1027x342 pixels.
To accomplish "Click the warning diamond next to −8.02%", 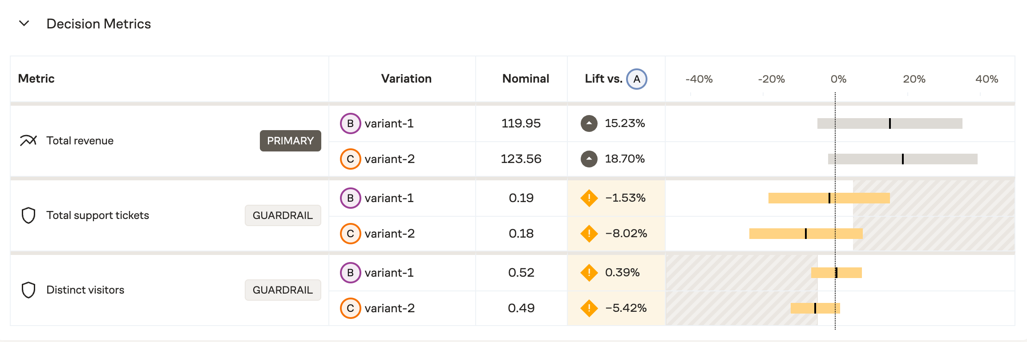I will (x=590, y=233).
